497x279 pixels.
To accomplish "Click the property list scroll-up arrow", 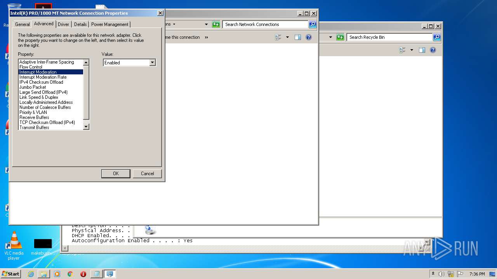I will tap(86, 62).
